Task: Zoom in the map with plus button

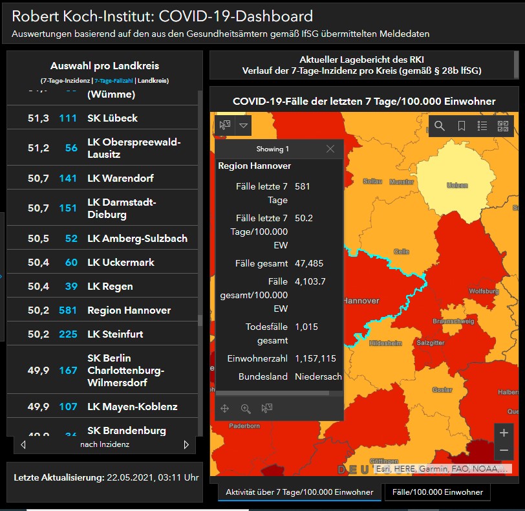Action: tap(504, 433)
